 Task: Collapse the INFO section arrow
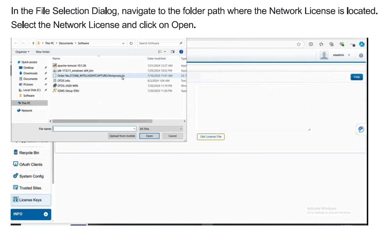[x=45, y=214]
